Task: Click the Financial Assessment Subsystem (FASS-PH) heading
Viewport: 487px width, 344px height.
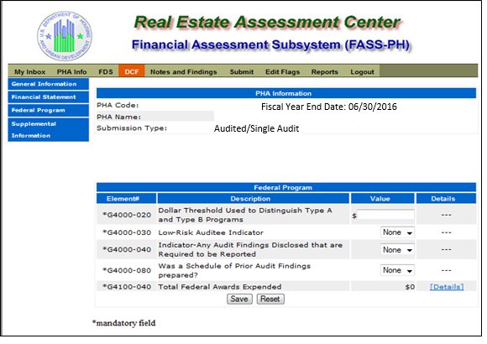Action: click(271, 45)
